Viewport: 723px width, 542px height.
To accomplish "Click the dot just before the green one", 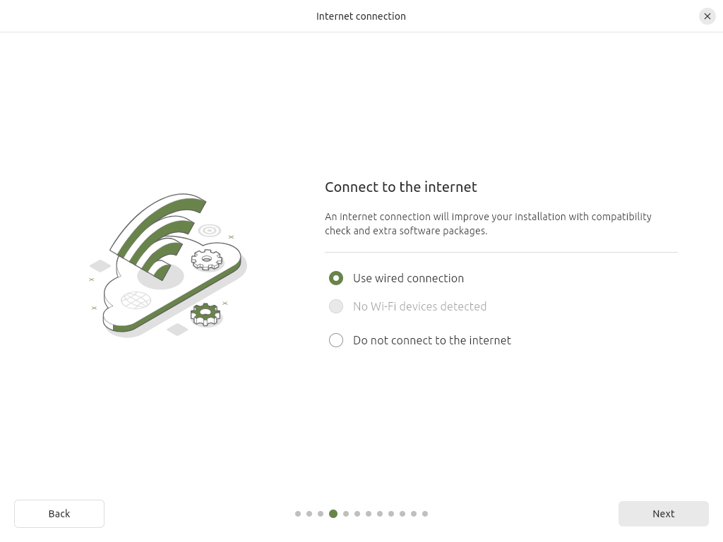I will click(x=321, y=514).
